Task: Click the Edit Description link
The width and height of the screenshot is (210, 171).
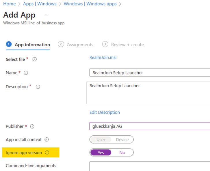Action: [x=105, y=112]
